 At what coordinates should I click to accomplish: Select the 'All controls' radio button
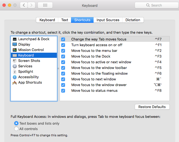point(16,129)
